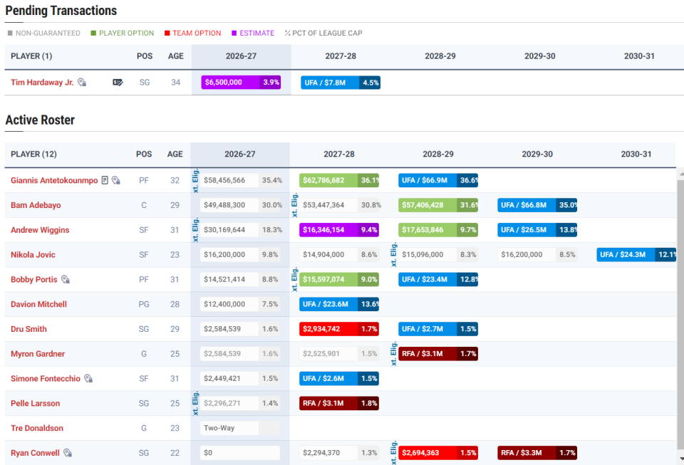Click the percent icon before PCT OF LEAGUE CAP
The height and width of the screenshot is (465, 684).
click(287, 33)
